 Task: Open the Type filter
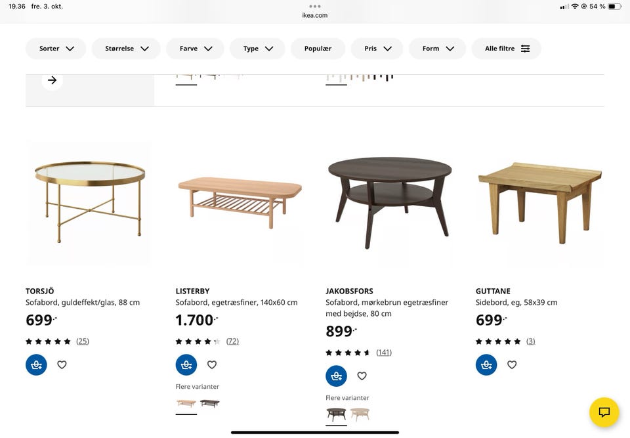pos(257,48)
